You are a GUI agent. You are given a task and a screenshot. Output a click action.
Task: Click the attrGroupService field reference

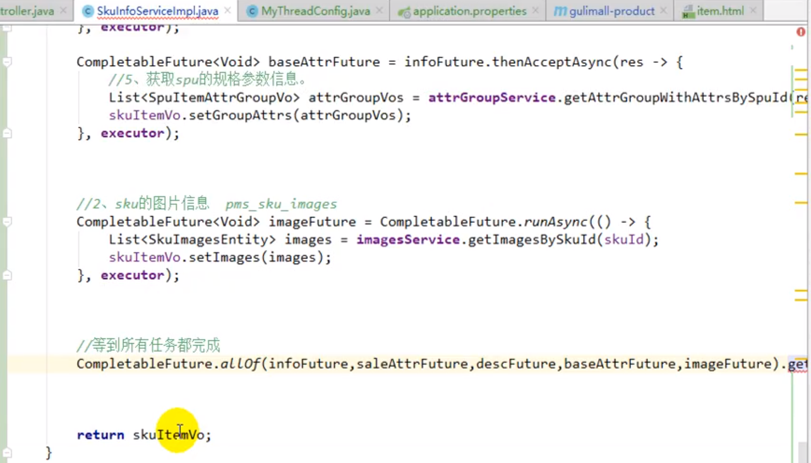click(x=492, y=98)
